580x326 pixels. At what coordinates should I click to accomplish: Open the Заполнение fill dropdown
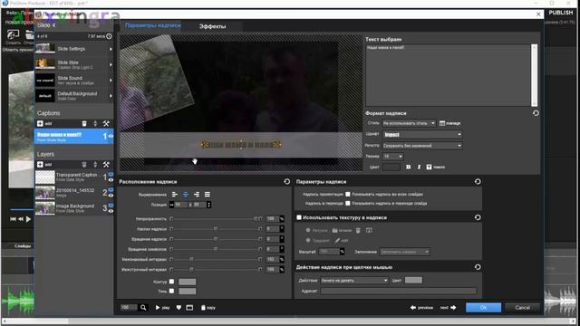pos(405,252)
